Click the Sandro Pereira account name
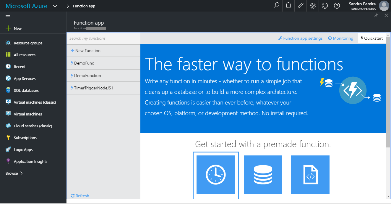Image resolution: width=391 pixels, height=204 pixels. point(362,4)
